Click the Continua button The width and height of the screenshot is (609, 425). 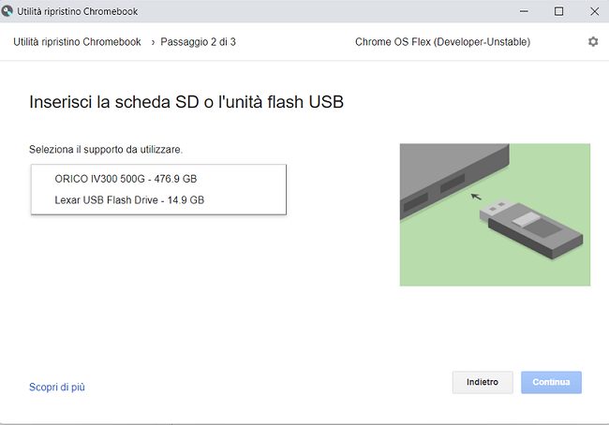coord(551,382)
